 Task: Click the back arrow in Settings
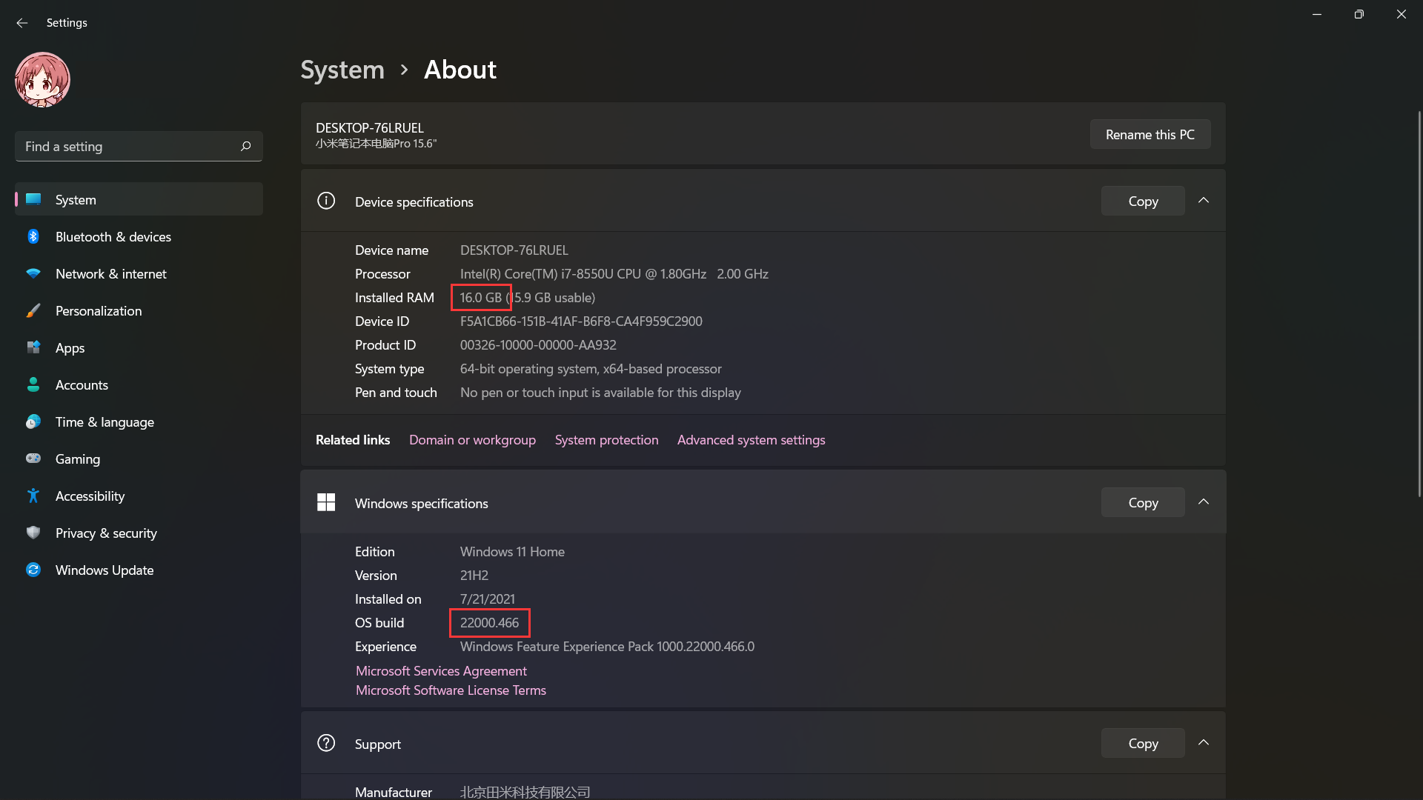point(22,23)
